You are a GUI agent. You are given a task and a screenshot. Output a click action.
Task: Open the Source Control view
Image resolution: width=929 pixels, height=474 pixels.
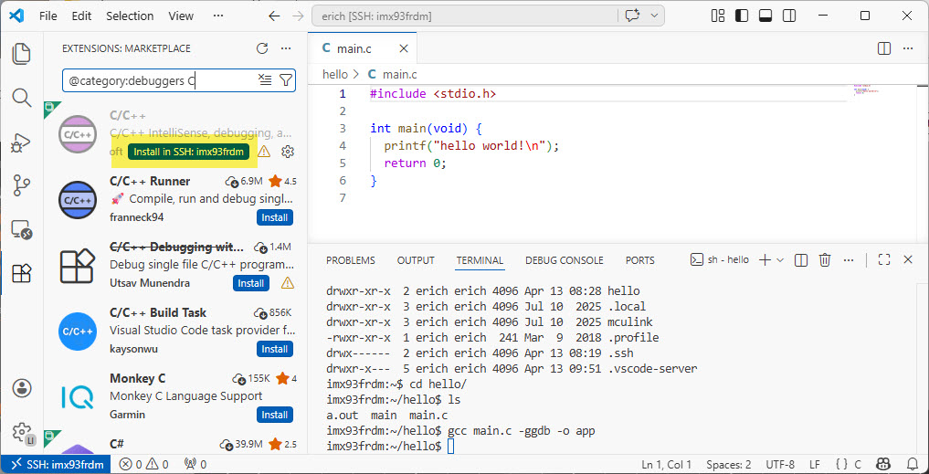(21, 185)
